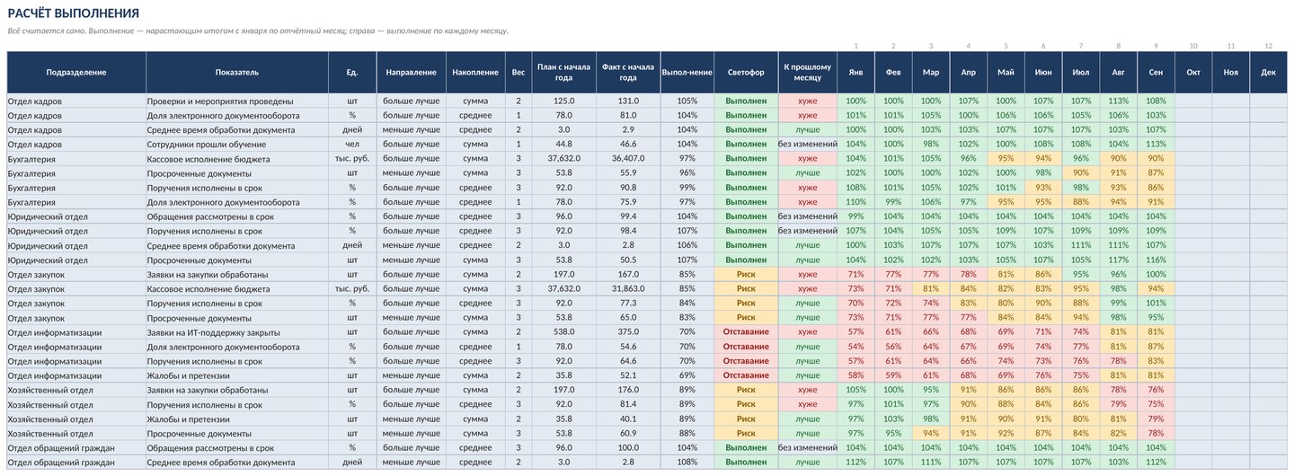Click fact value 176.0
Screen dimensions: 1294x476
(x=628, y=390)
